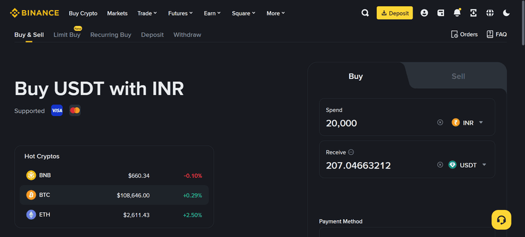Open the user profile icon

(424, 13)
